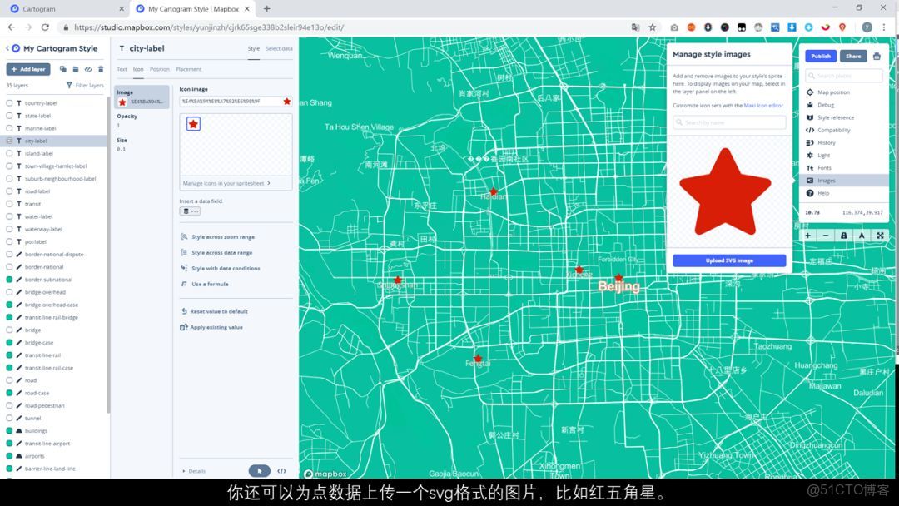This screenshot has width=899, height=506.
Task: Click the delete layer trash icon
Action: (101, 69)
